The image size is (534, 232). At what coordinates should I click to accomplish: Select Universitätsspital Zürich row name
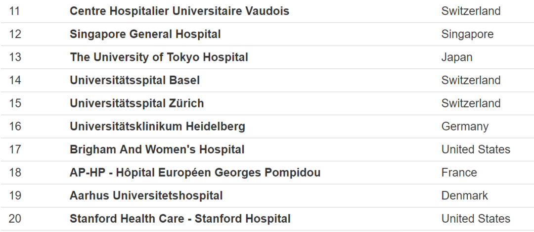pyautogui.click(x=137, y=103)
